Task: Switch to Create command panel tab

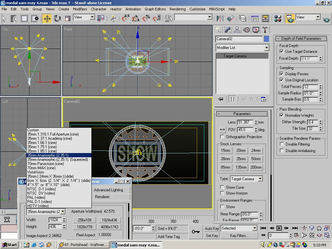Action: (218, 30)
